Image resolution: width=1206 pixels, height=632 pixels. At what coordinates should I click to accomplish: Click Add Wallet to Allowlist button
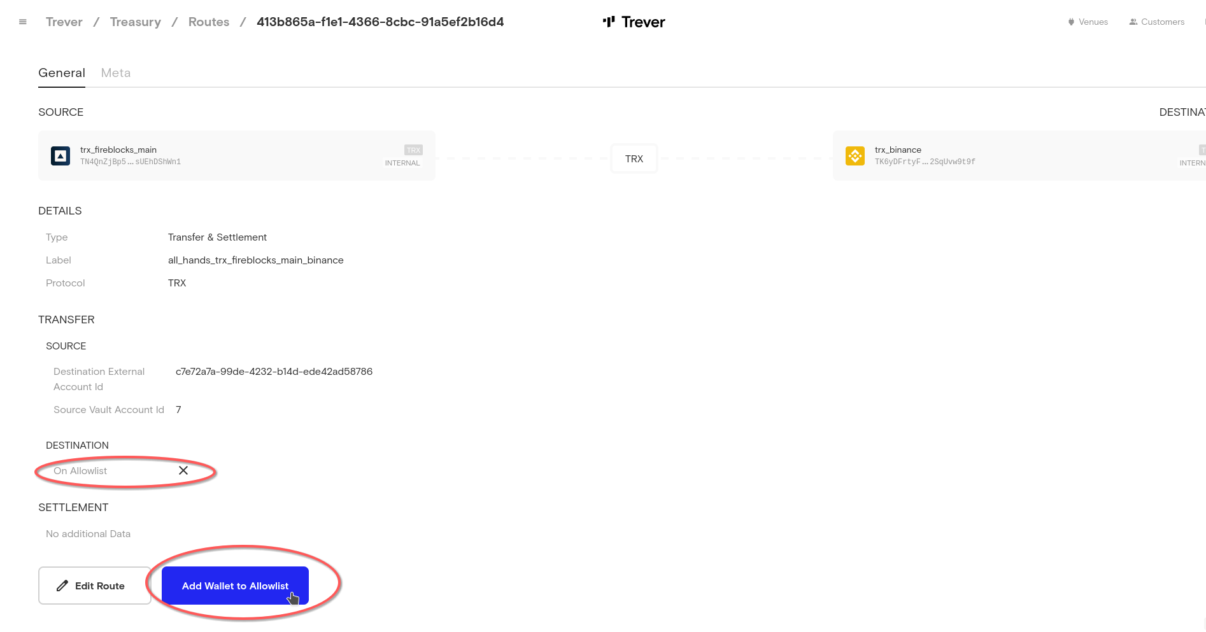click(235, 586)
